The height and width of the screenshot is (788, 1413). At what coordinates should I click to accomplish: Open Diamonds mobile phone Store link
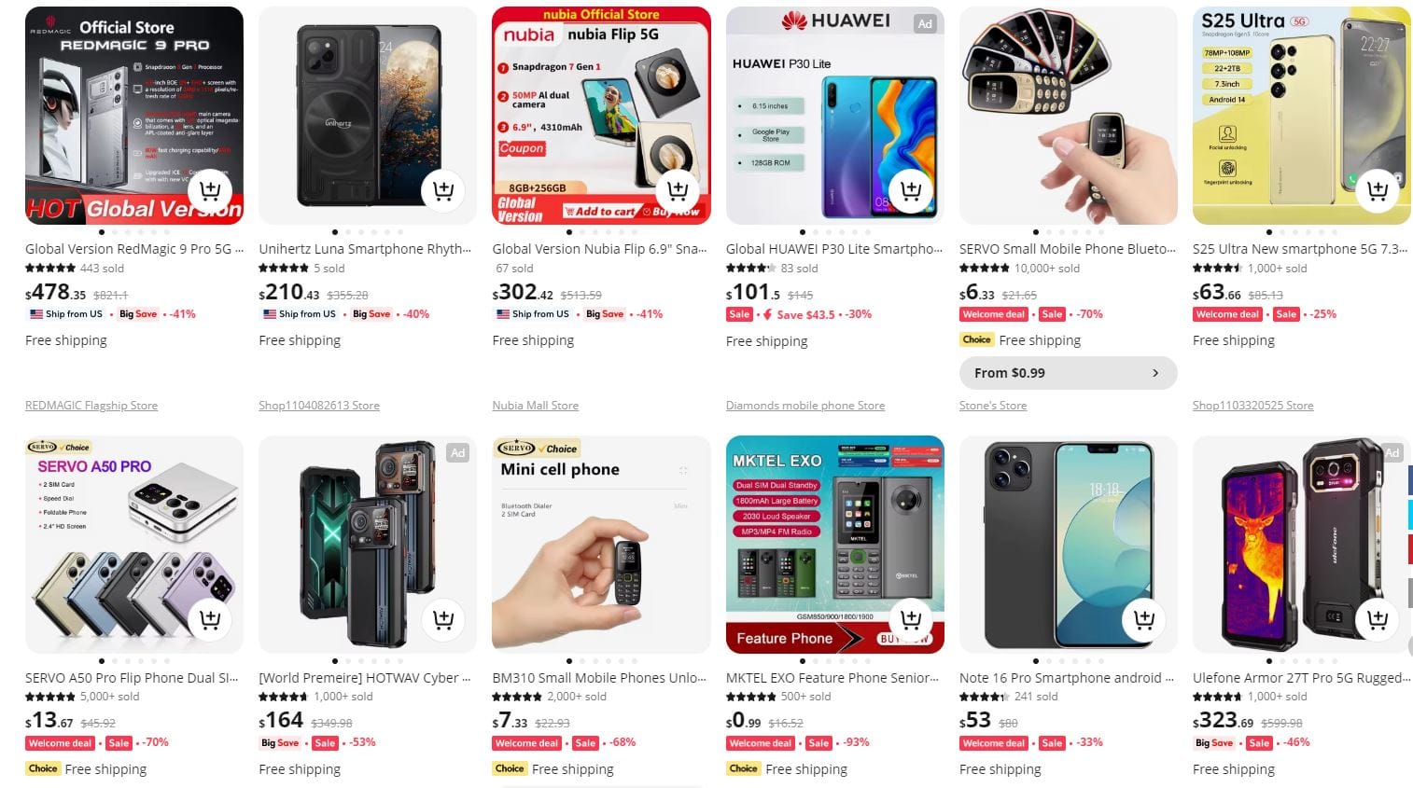click(805, 406)
